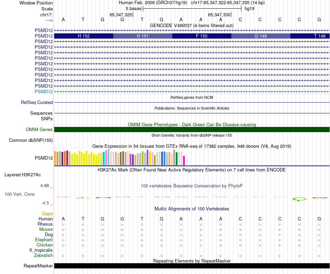Click the Elephant species label
The image size is (330, 274).
(44, 240)
